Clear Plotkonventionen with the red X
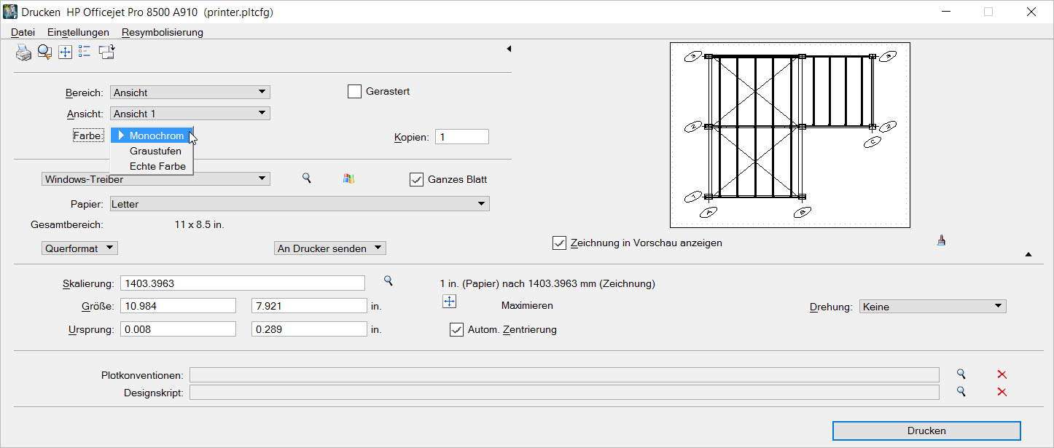The height and width of the screenshot is (448, 1054). tap(1002, 374)
